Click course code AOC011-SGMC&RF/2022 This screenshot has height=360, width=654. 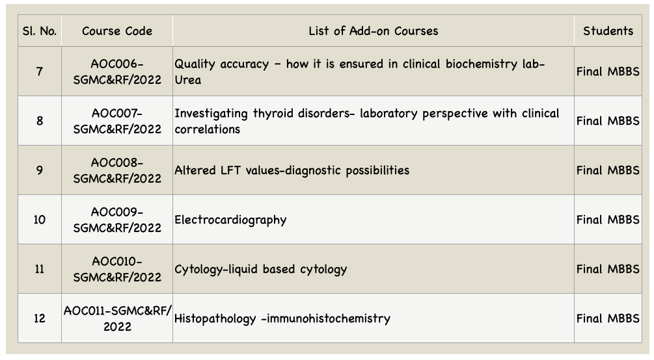click(117, 318)
